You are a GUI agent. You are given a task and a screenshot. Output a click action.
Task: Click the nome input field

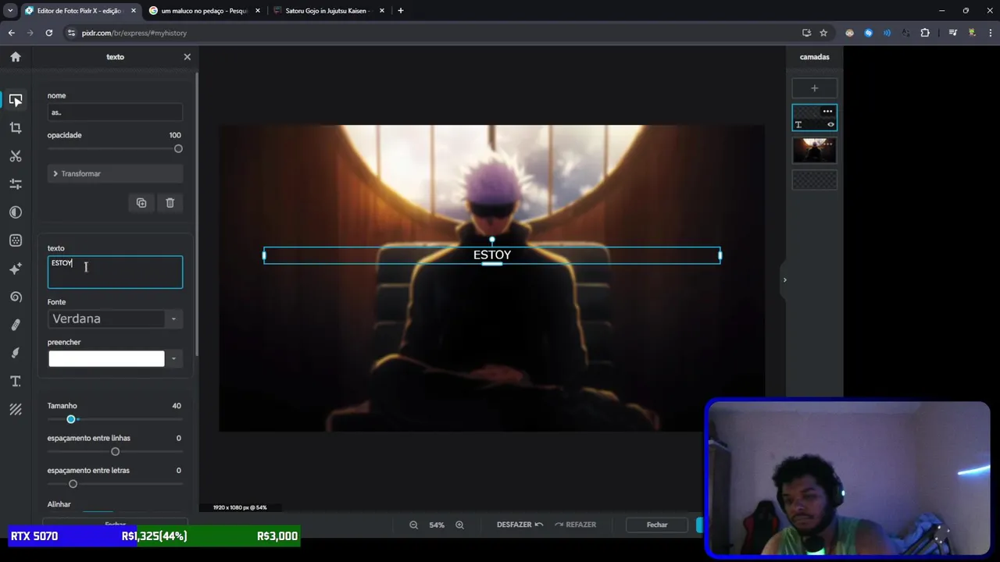[x=115, y=112]
